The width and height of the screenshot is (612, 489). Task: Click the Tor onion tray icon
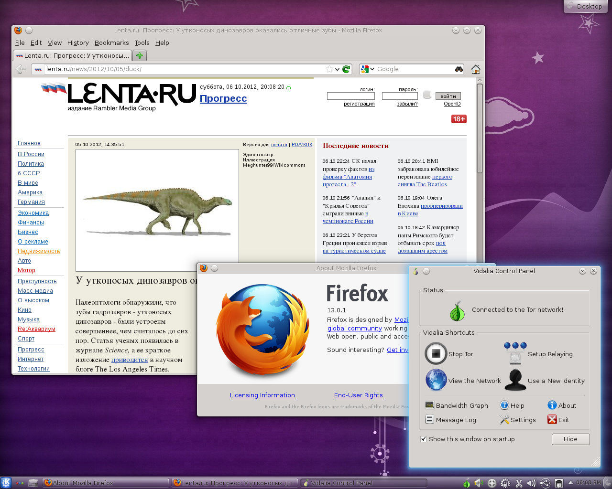[466, 483]
